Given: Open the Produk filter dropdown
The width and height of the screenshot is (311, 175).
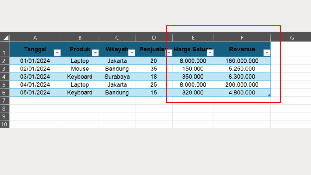Looking at the screenshot, I should 95,53.
